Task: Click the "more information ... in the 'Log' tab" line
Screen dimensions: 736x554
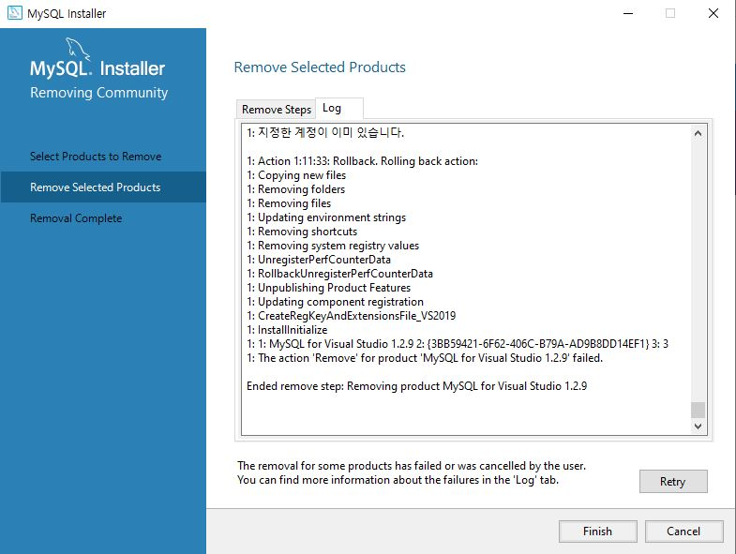Action: click(x=398, y=480)
